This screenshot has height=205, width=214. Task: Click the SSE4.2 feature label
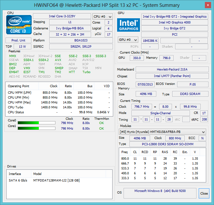pos(43,60)
